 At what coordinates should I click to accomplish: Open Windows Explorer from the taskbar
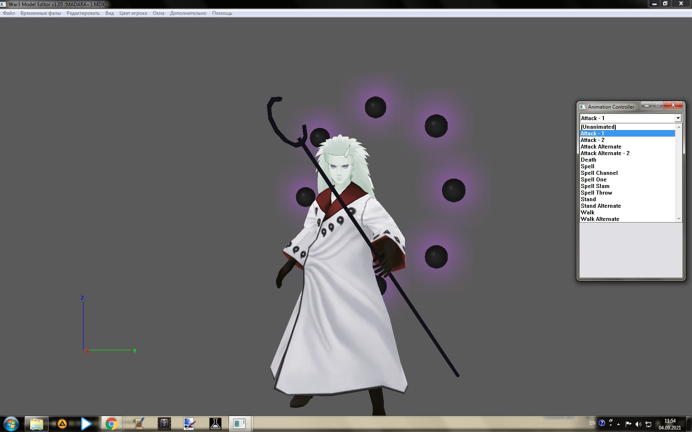point(37,424)
